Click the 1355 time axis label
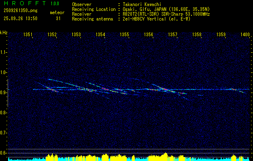 pyautogui.click(x=125, y=35)
